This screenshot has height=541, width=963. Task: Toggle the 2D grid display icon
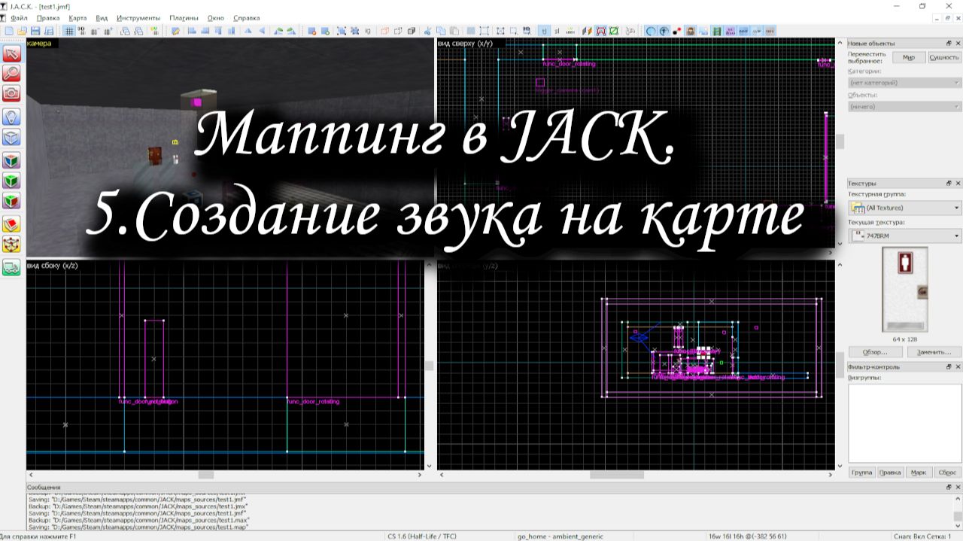point(68,31)
